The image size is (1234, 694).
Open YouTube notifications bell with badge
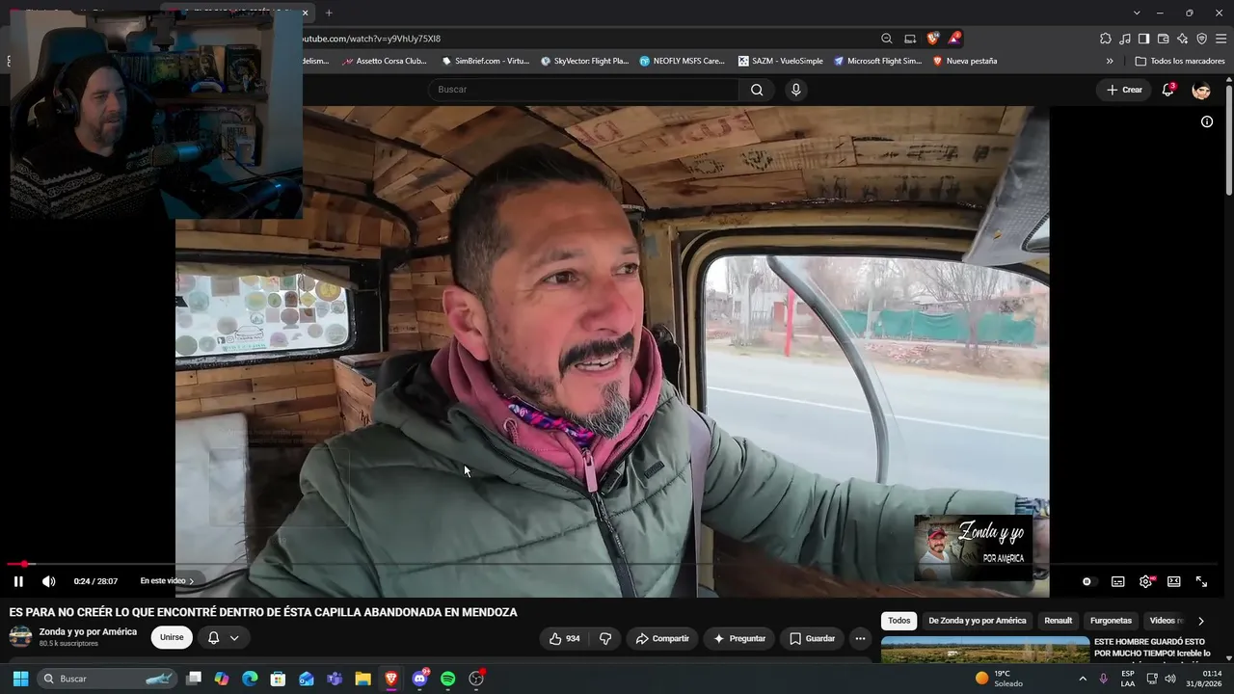point(1168,90)
